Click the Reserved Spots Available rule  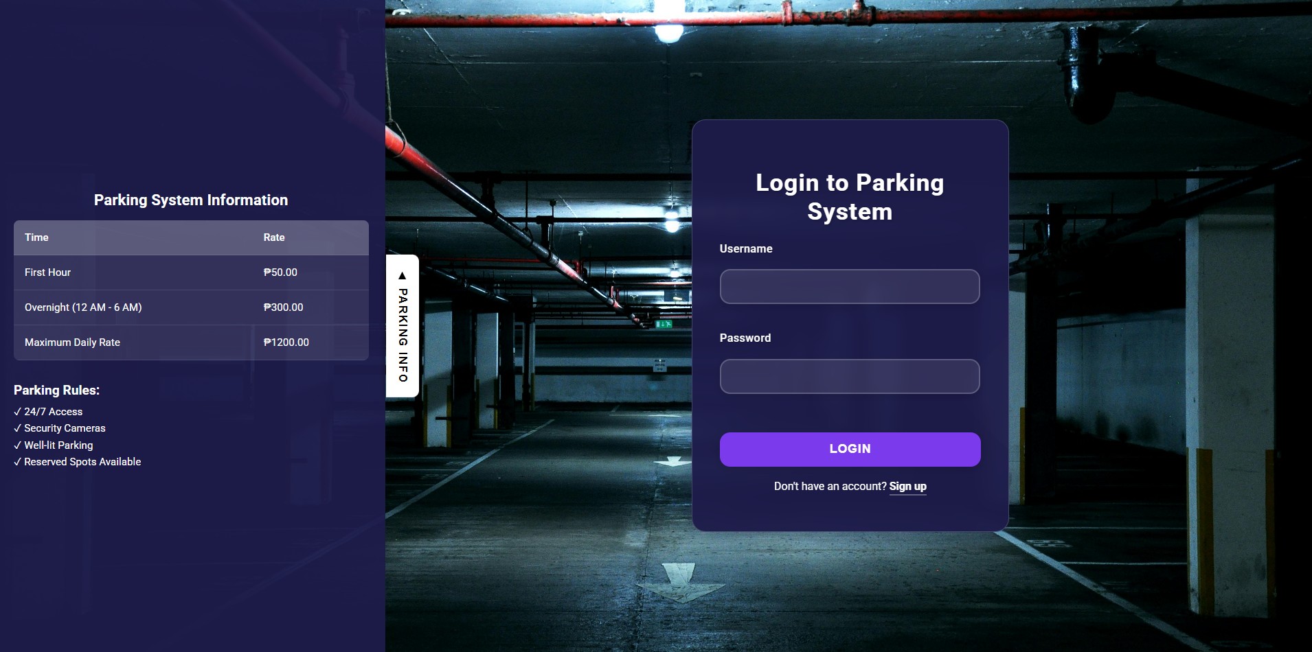pyautogui.click(x=78, y=462)
